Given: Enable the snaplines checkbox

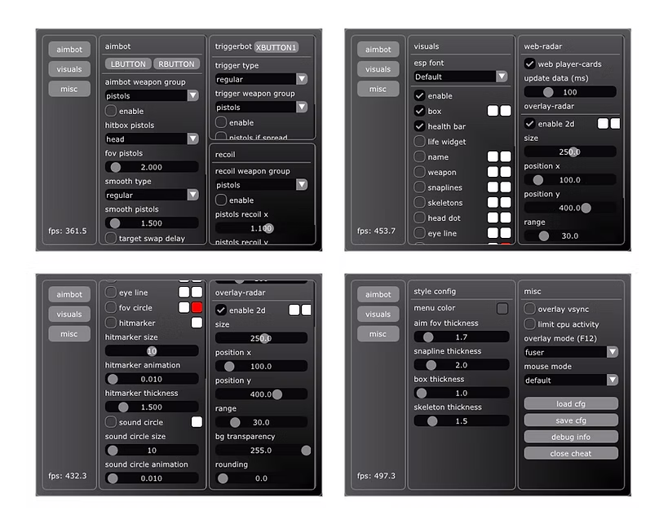Looking at the screenshot, I should point(420,187).
